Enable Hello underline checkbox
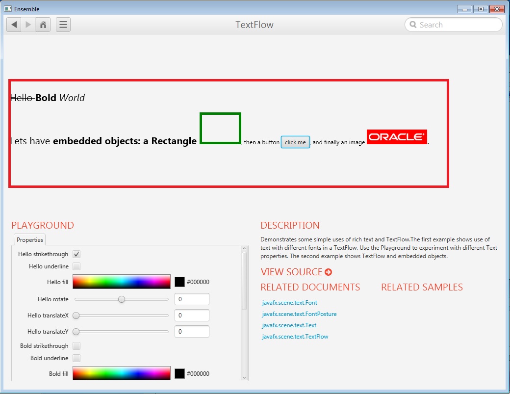Screen dimensions: 510x394 click(76, 266)
